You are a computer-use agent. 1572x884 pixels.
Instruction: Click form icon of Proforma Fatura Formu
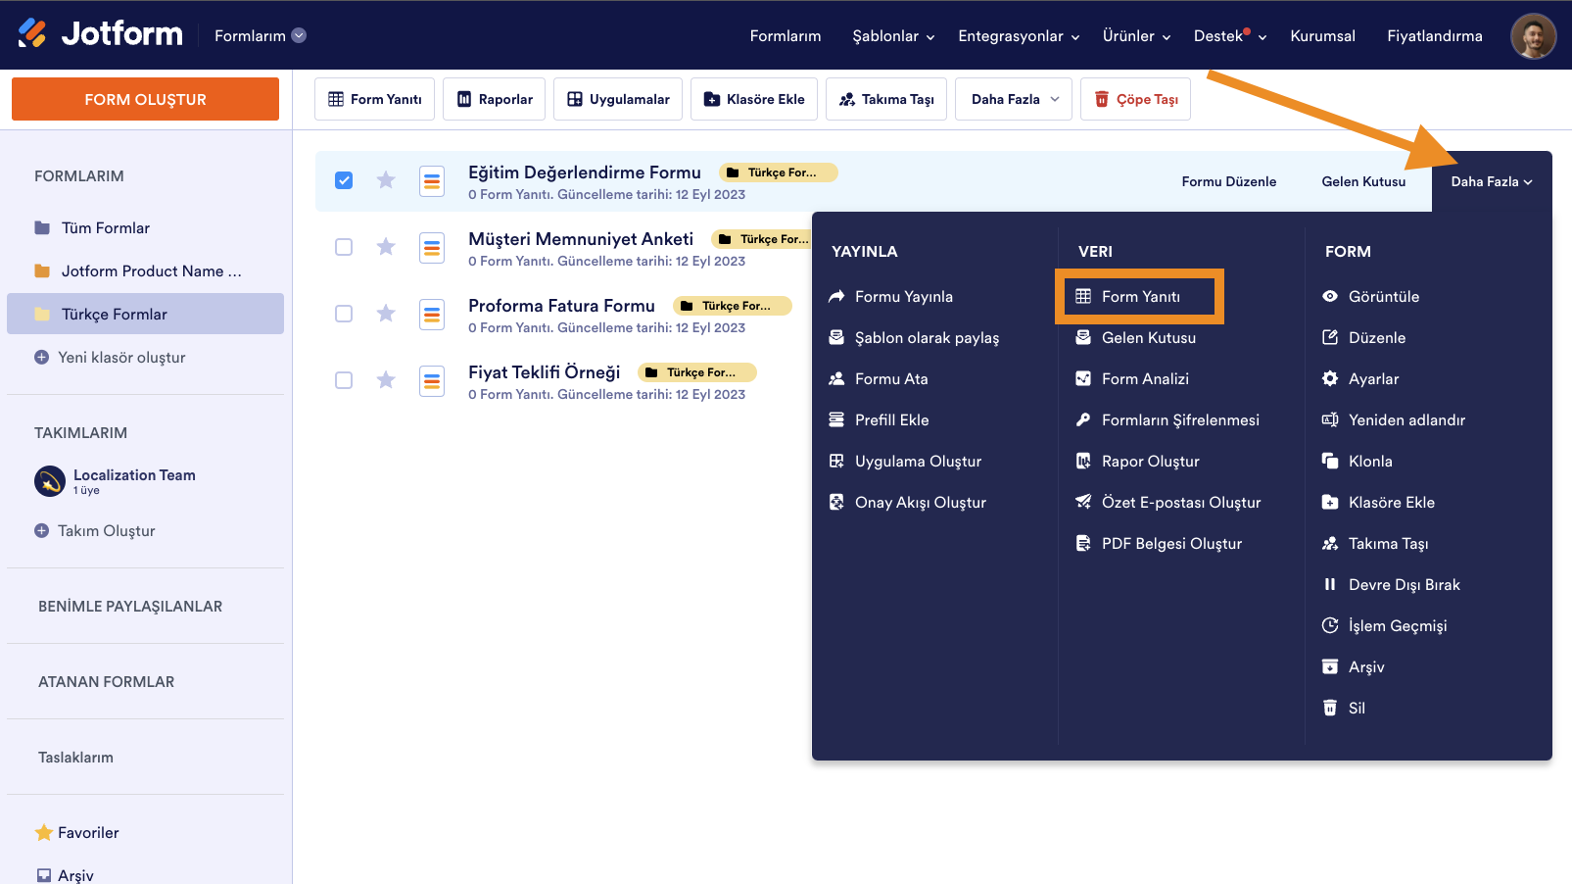point(432,315)
